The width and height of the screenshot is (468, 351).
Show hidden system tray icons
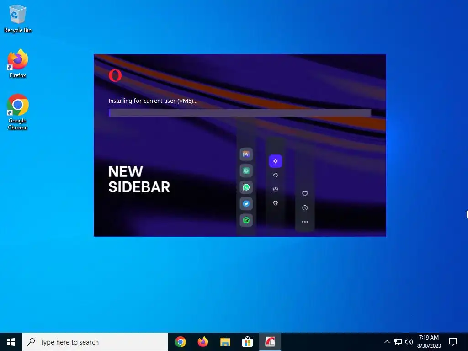pos(387,342)
